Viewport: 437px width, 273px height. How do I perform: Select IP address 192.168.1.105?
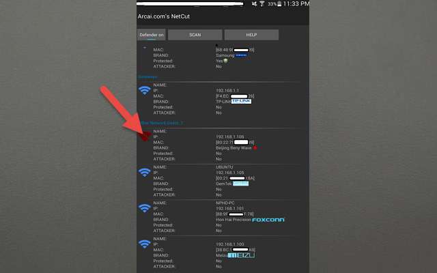[230, 173]
